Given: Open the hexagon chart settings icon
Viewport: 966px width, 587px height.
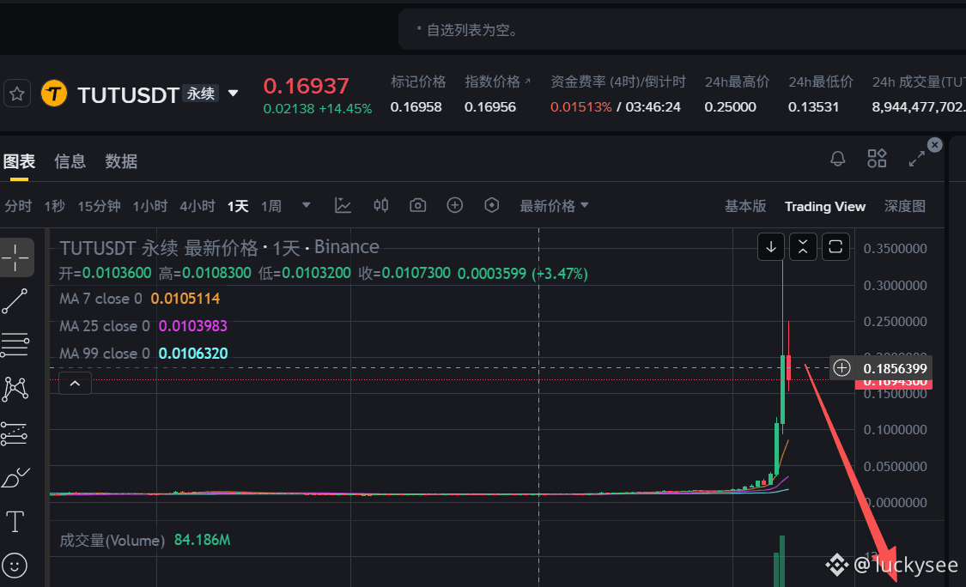Looking at the screenshot, I should pyautogui.click(x=492, y=205).
